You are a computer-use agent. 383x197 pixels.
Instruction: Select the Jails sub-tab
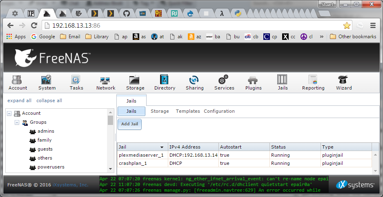point(131,111)
